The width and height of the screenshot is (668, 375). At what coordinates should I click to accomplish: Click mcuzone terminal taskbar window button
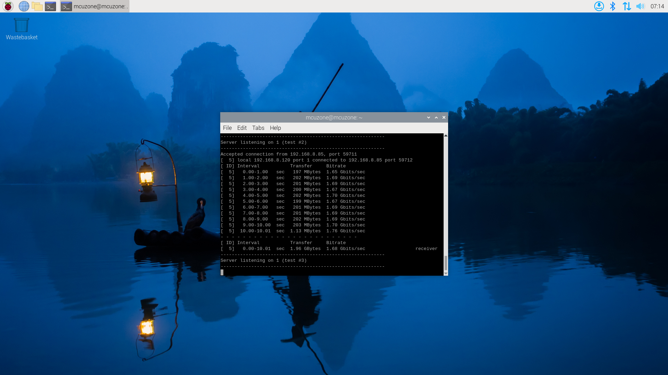[x=95, y=6]
